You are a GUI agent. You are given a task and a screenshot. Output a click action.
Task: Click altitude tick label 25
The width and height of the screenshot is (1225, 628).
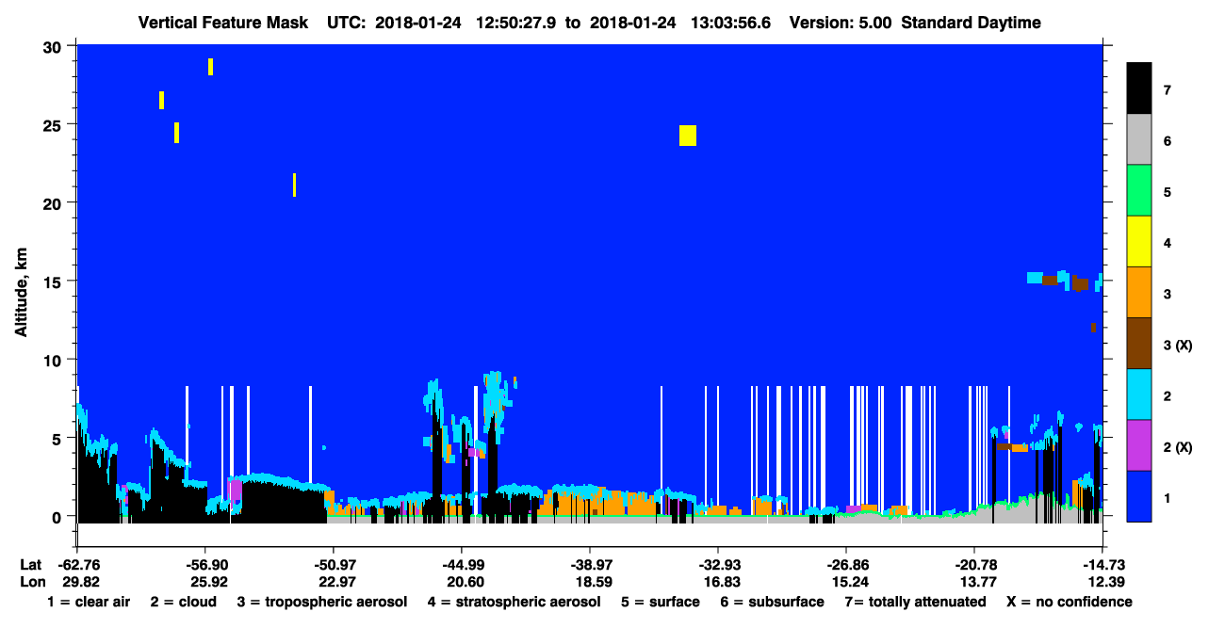[53, 124]
